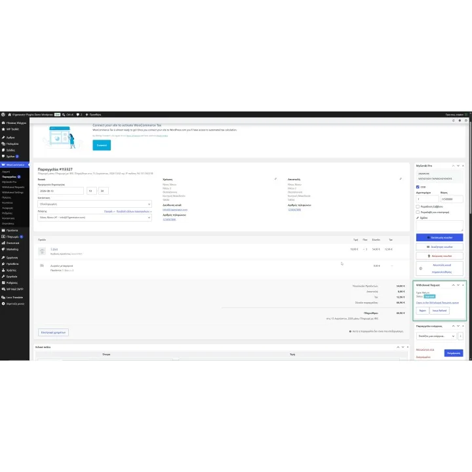Click the T-Shirt product link

54,249
